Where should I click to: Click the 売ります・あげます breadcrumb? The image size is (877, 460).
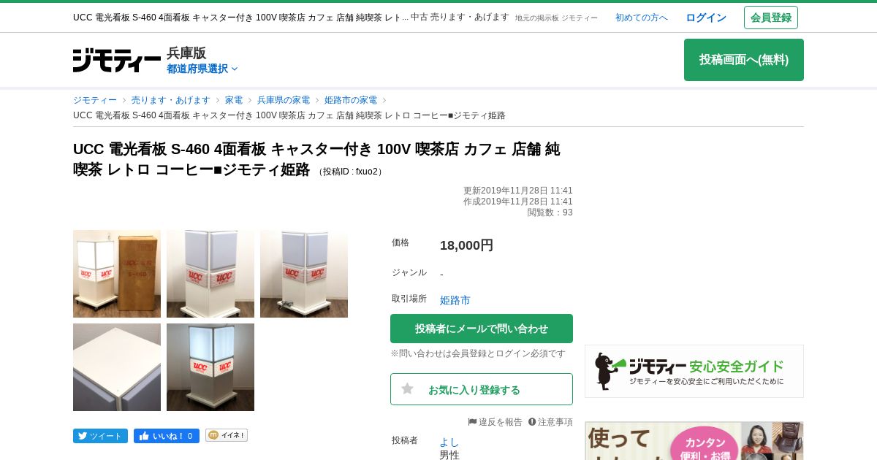coord(171,100)
